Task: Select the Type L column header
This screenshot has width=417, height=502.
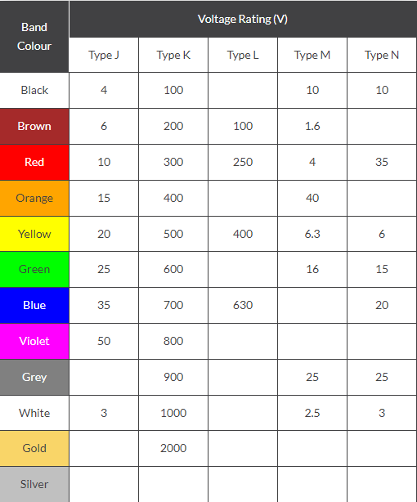Action: click(x=243, y=55)
